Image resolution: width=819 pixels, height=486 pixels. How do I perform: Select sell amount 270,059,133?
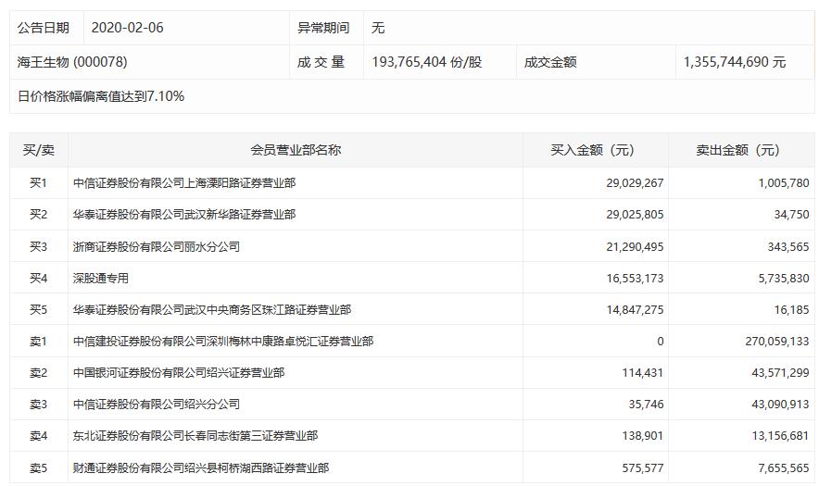(777, 342)
